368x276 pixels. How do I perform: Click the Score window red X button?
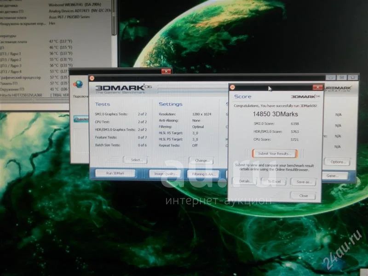pos(317,87)
